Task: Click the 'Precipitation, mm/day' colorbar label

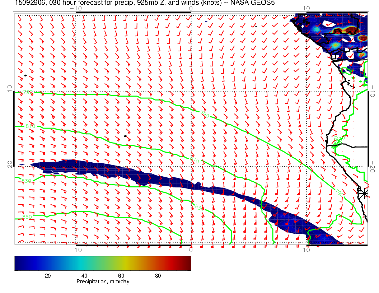Action: (103, 282)
